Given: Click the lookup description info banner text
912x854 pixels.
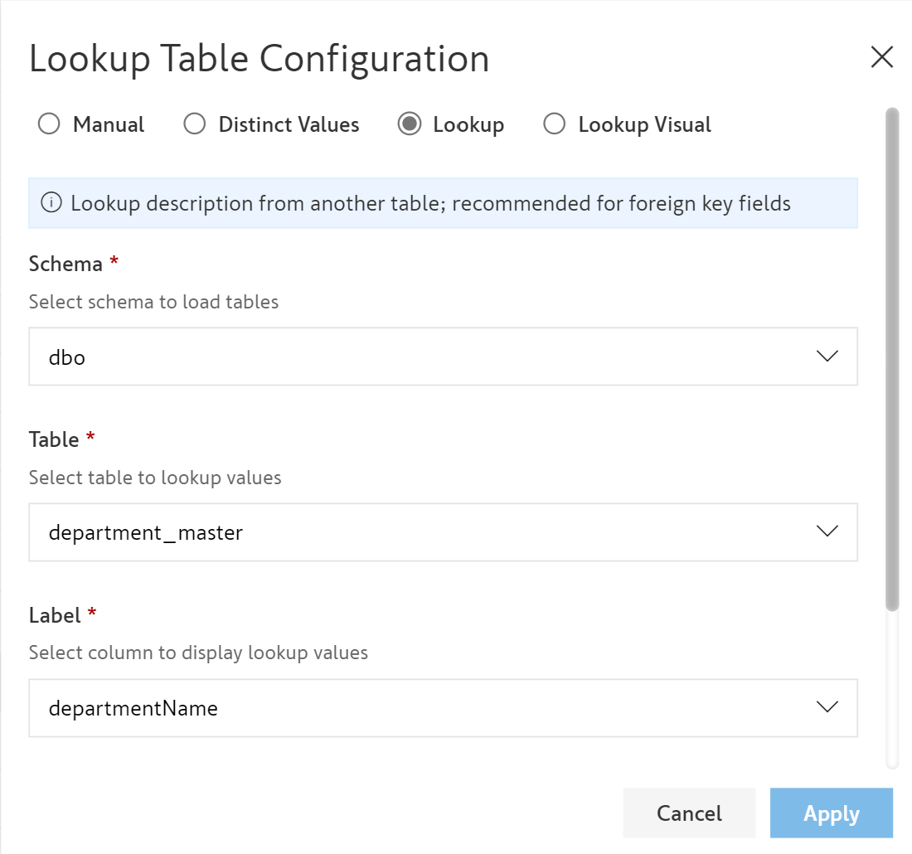Looking at the screenshot, I should click(x=431, y=203).
